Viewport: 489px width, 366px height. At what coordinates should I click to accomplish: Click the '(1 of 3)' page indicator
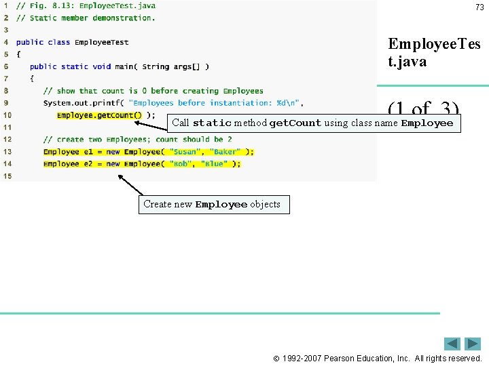pyautogui.click(x=423, y=108)
